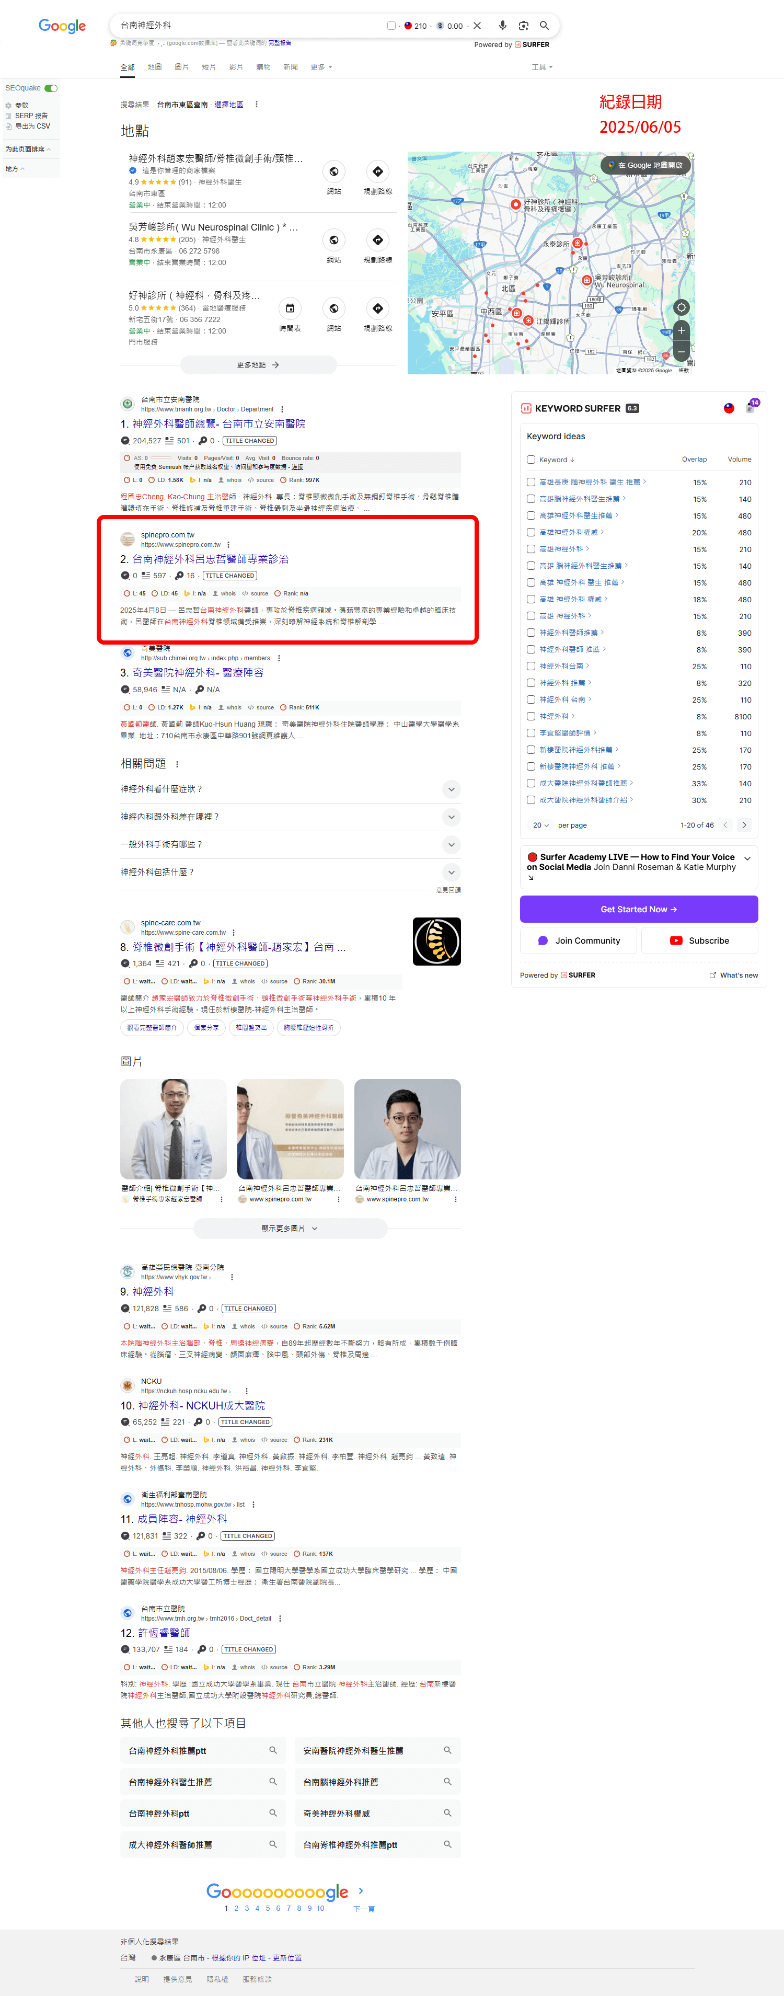Check keyword 高雄神經外科權威 with 20% overlap
Image resolution: width=784 pixels, height=1996 pixels.
(531, 532)
